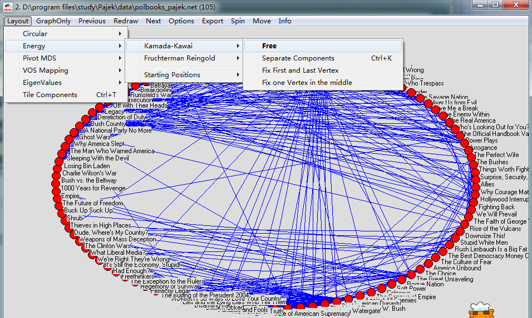The height and width of the screenshot is (318, 532).
Task: Click the red vertex for Rise of the Vulcans
Action: pos(465,224)
